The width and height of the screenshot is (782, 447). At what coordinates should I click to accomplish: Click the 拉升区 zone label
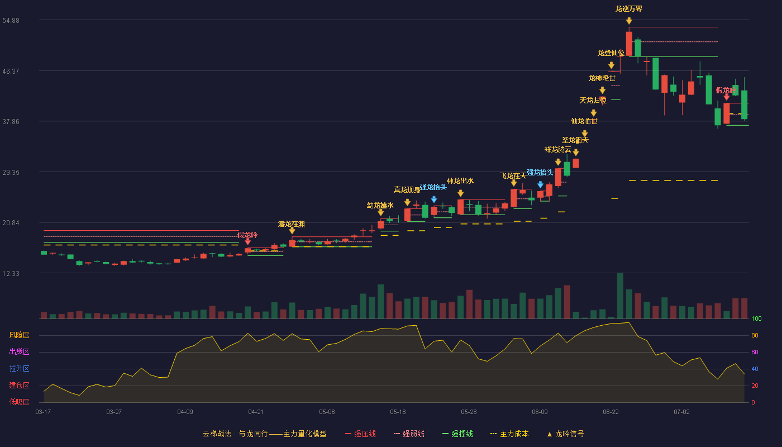pyautogui.click(x=19, y=369)
